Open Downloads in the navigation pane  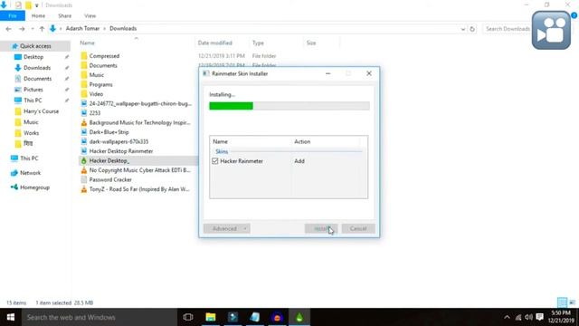37,68
